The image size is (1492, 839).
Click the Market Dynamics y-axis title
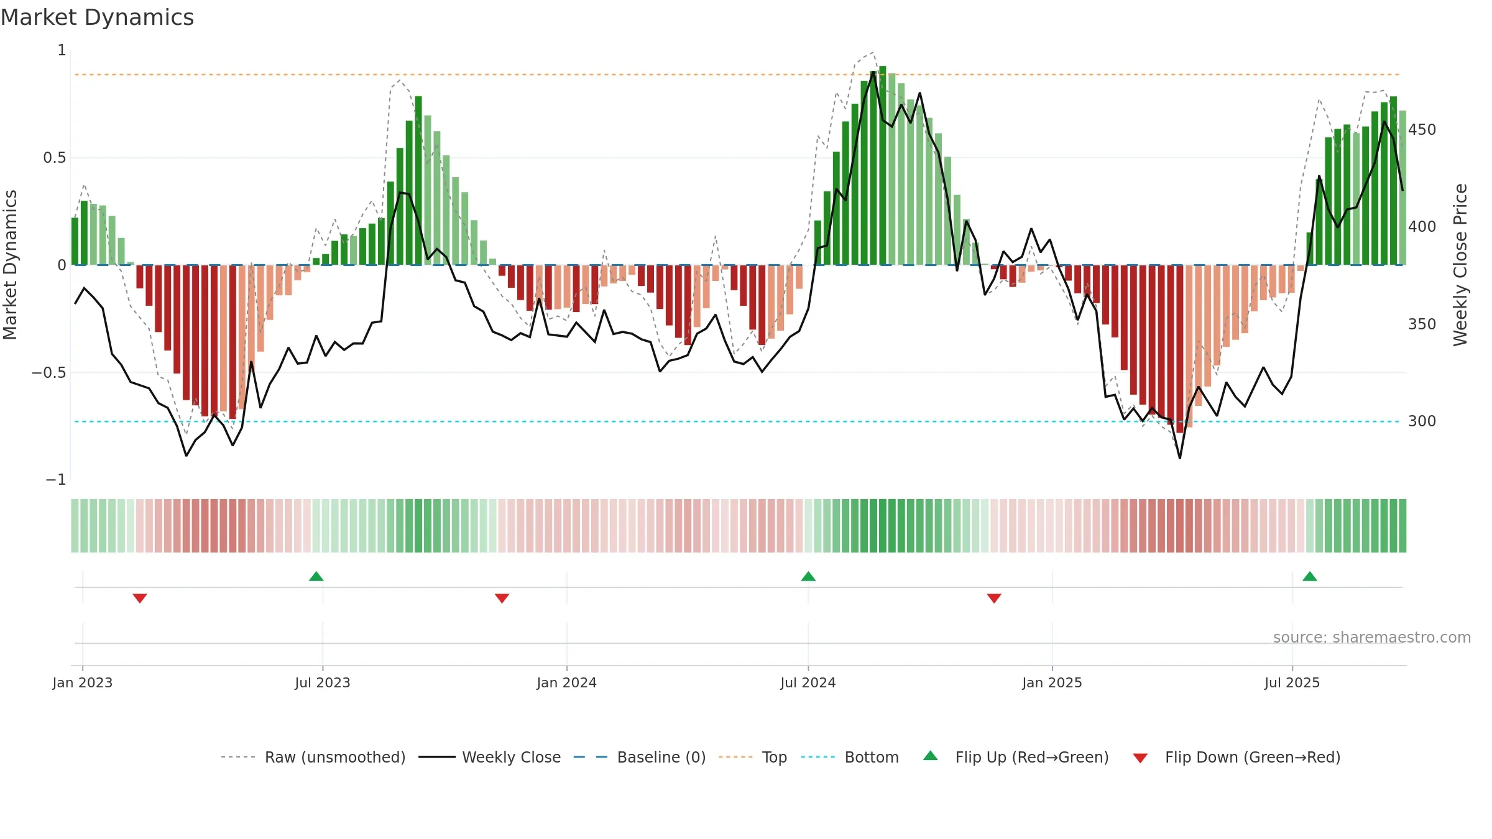click(10, 265)
